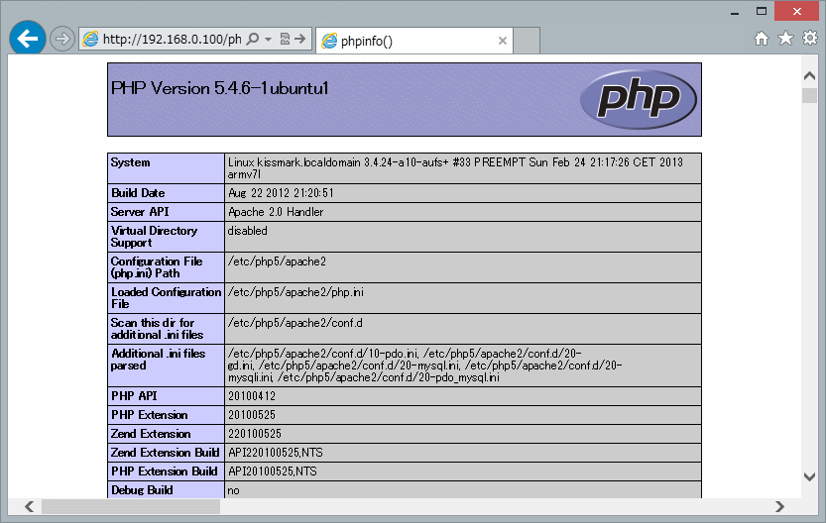Maximize the browser window
This screenshot has height=523, width=826.
762,11
